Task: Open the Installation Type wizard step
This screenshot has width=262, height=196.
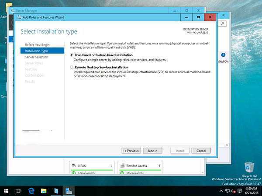Action: tap(42, 51)
